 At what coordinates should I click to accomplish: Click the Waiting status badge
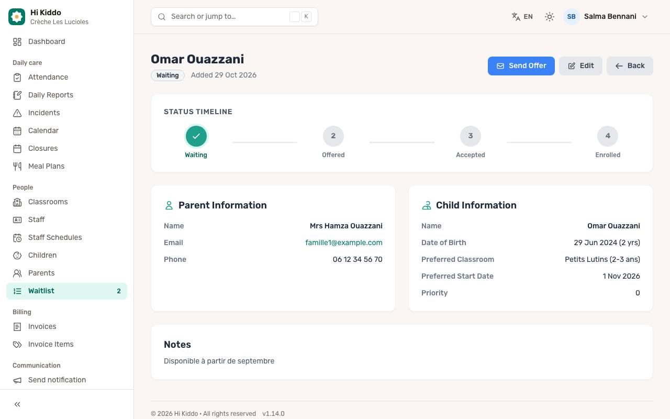point(167,75)
